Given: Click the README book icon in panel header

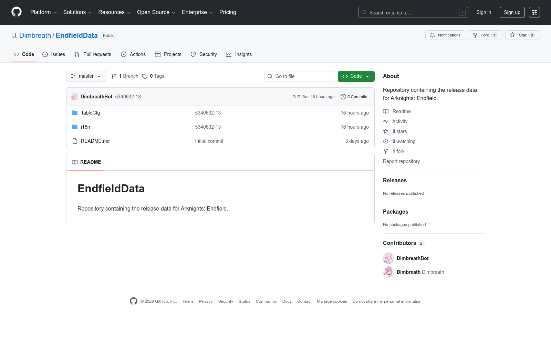Looking at the screenshot, I should click(75, 162).
